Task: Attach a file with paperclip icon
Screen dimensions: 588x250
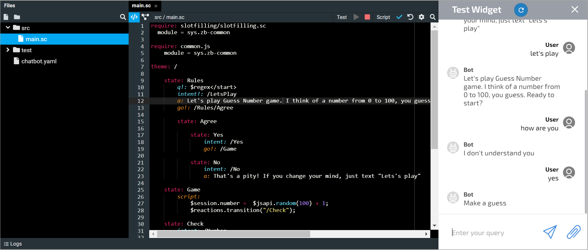Action: [x=573, y=232]
